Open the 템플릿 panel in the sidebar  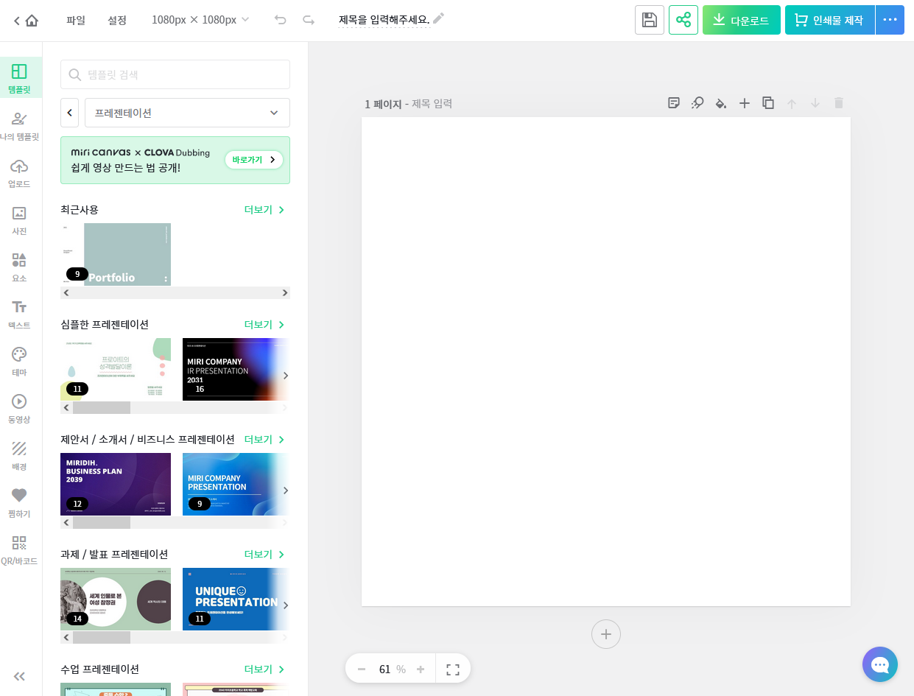tap(20, 77)
